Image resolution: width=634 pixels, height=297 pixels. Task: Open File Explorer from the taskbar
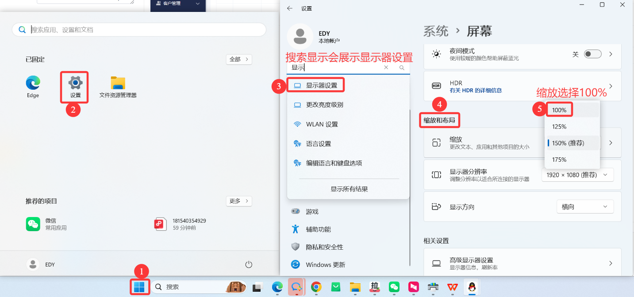[354, 287]
